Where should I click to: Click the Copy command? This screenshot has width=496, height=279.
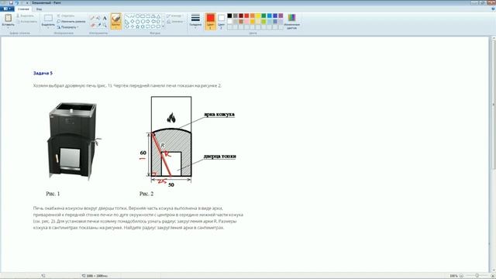pyautogui.click(x=26, y=22)
